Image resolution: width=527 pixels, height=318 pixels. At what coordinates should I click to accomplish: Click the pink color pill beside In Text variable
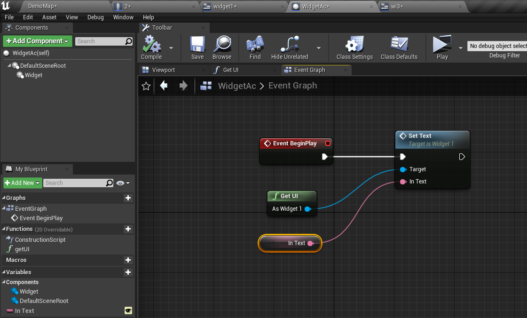pos(10,311)
